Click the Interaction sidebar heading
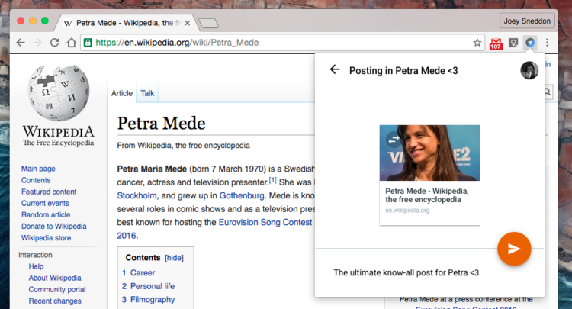The height and width of the screenshot is (309, 572). point(35,255)
